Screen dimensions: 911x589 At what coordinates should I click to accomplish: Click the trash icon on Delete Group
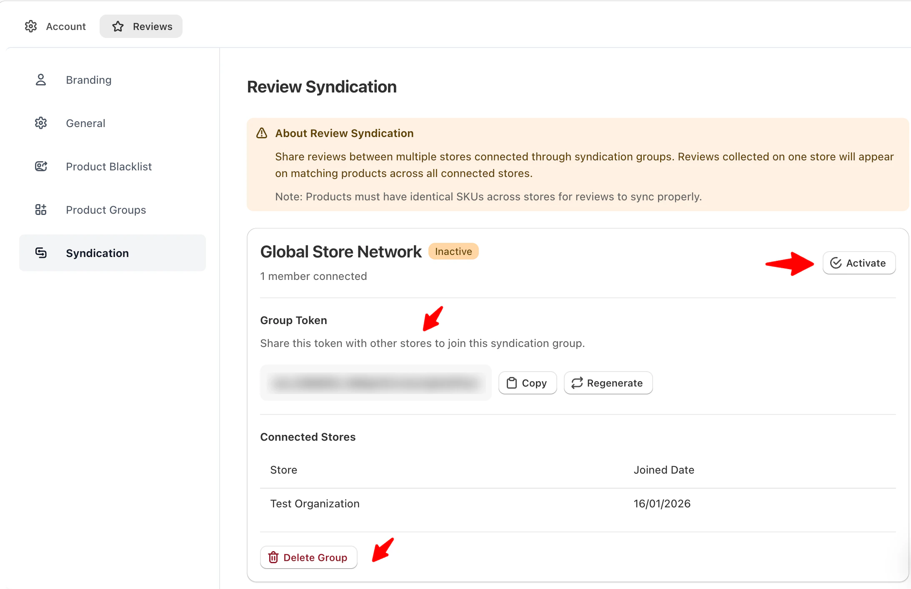click(x=273, y=557)
